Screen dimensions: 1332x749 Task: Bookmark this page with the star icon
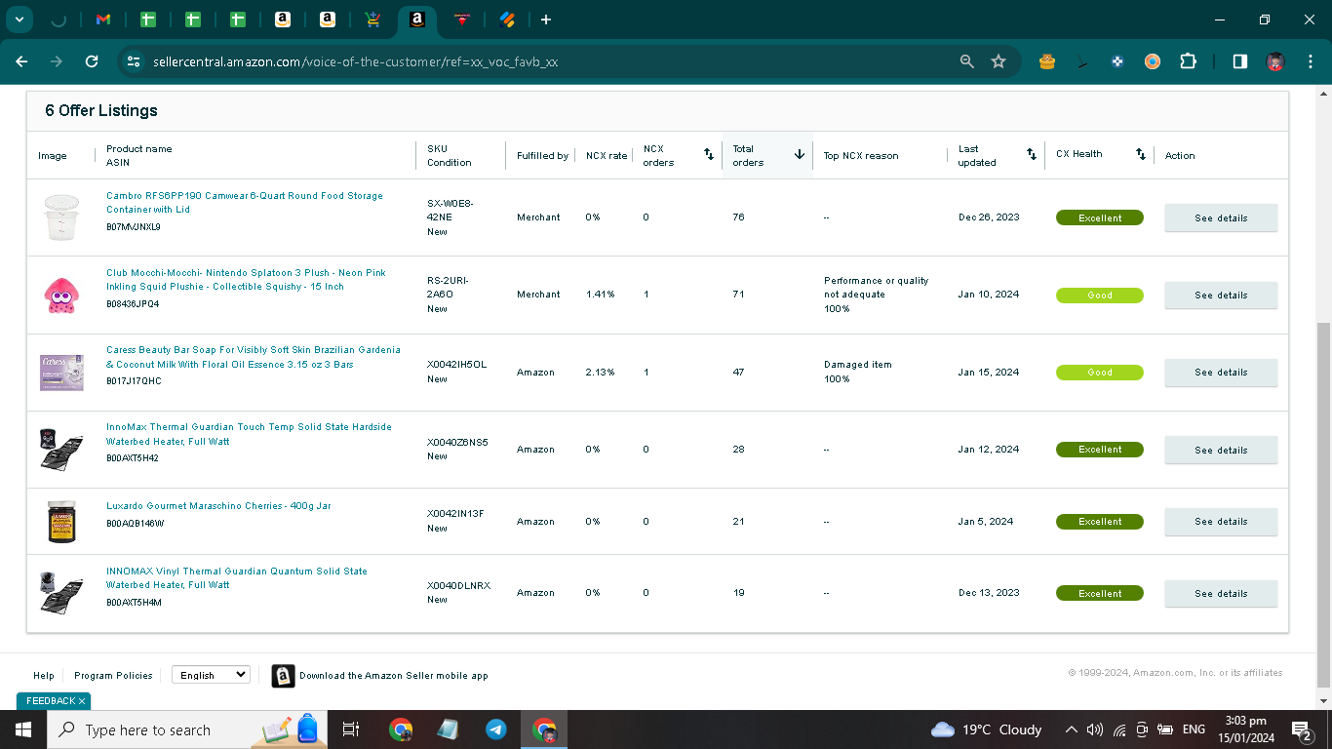click(x=999, y=61)
